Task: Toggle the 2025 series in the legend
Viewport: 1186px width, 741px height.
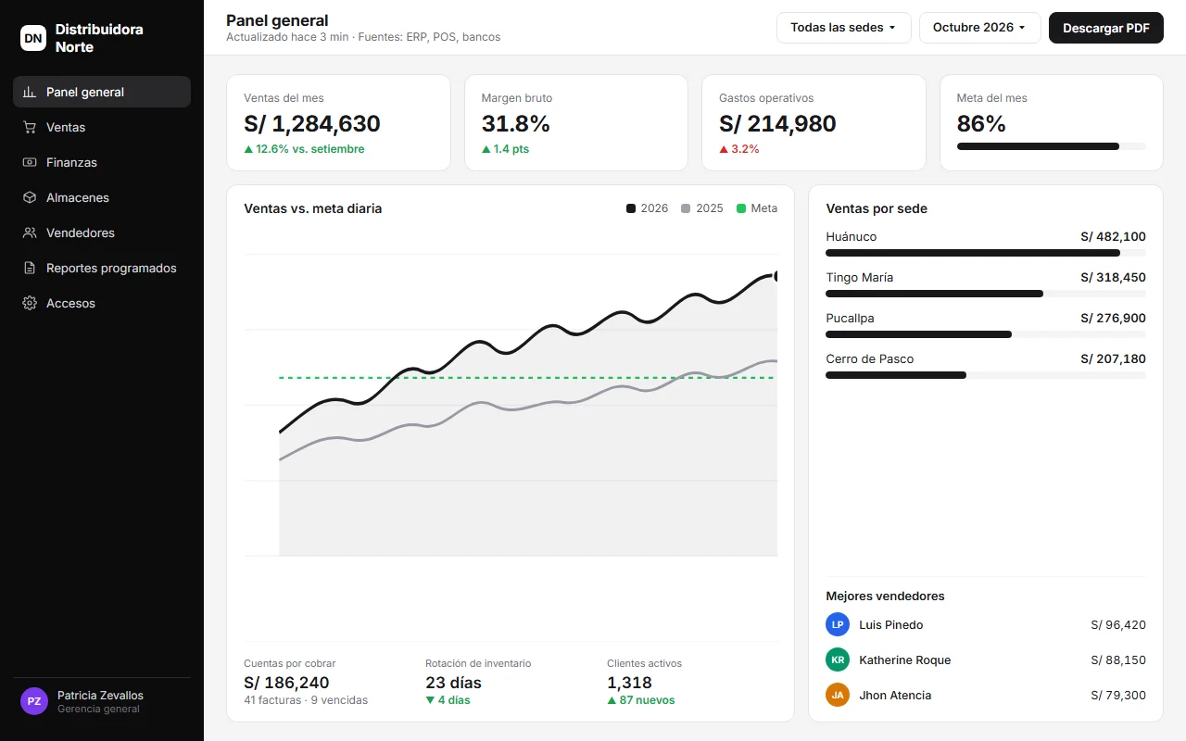Action: pos(702,208)
